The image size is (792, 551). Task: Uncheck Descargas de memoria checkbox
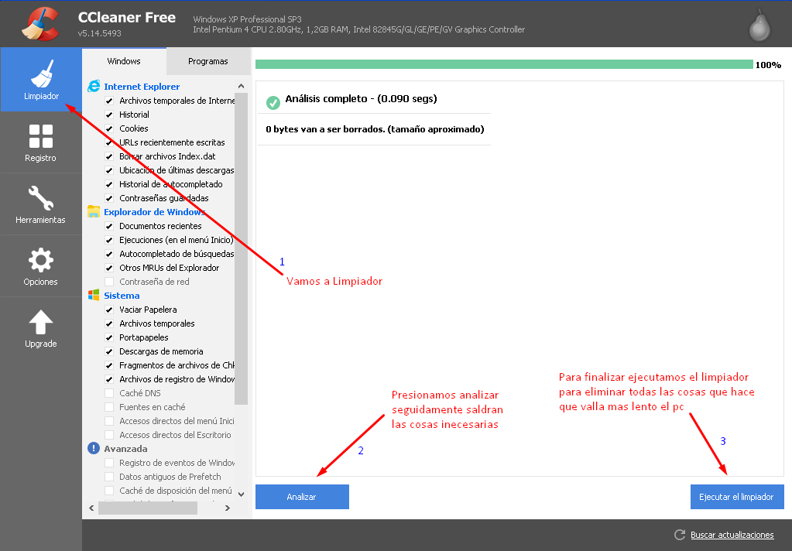109,351
